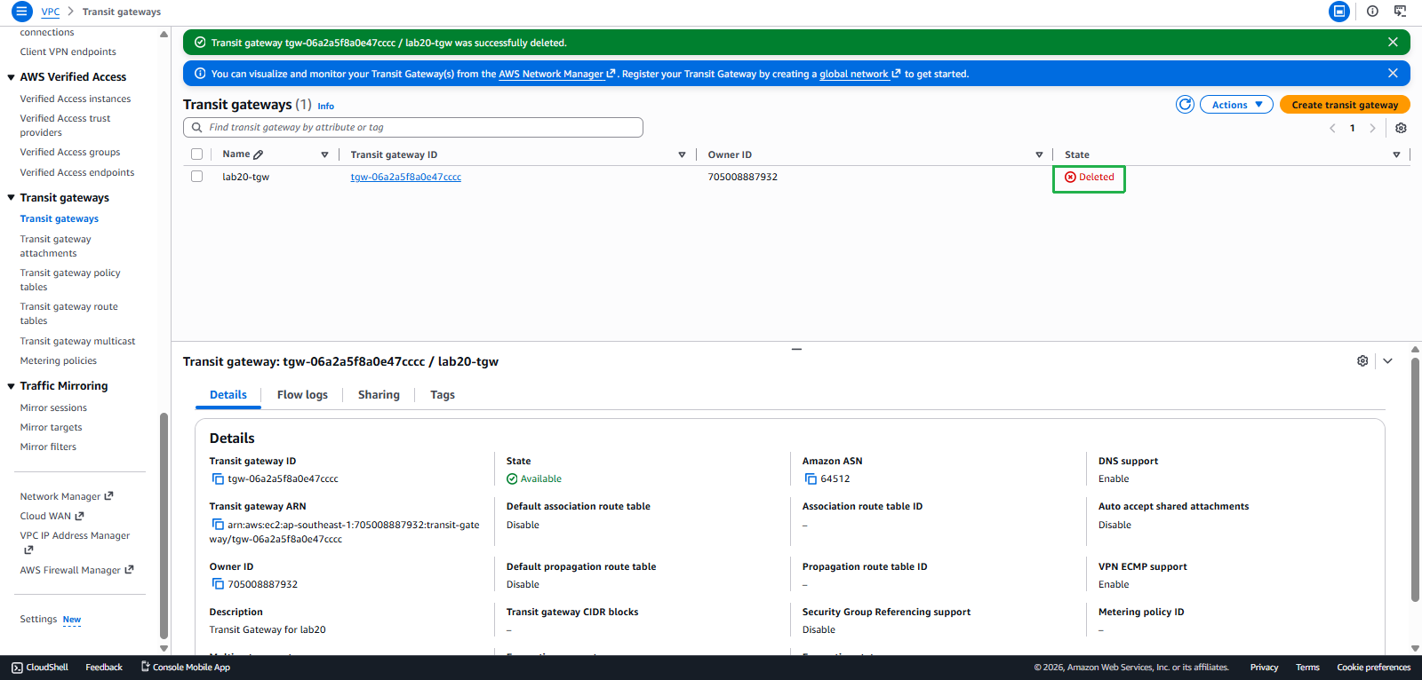Sort by the Name column arrow
The image size is (1422, 680).
coord(324,154)
